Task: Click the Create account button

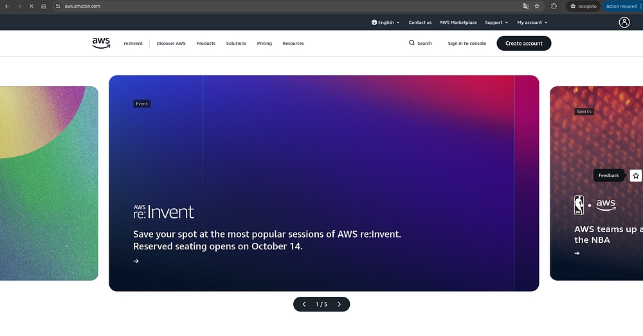Action: pos(523,44)
